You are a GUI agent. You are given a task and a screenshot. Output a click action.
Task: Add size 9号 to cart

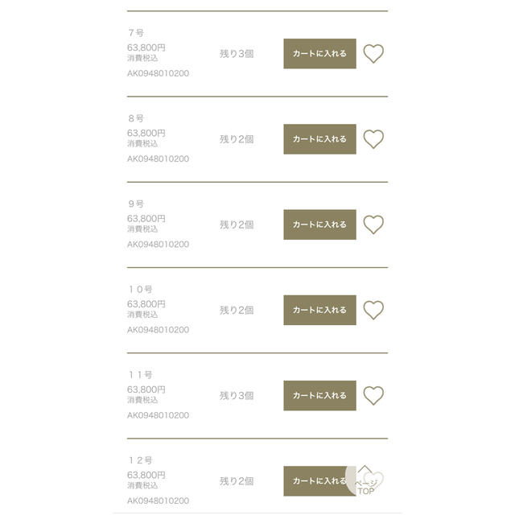[319, 225]
